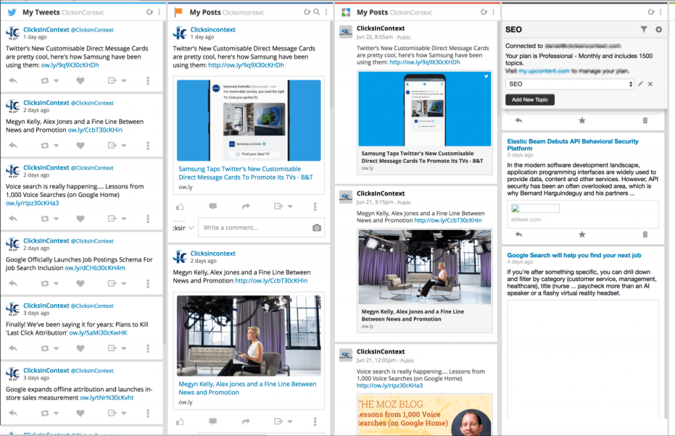This screenshot has height=436, width=675.
Task: Open SEO panel settings gear
Action: (659, 29)
